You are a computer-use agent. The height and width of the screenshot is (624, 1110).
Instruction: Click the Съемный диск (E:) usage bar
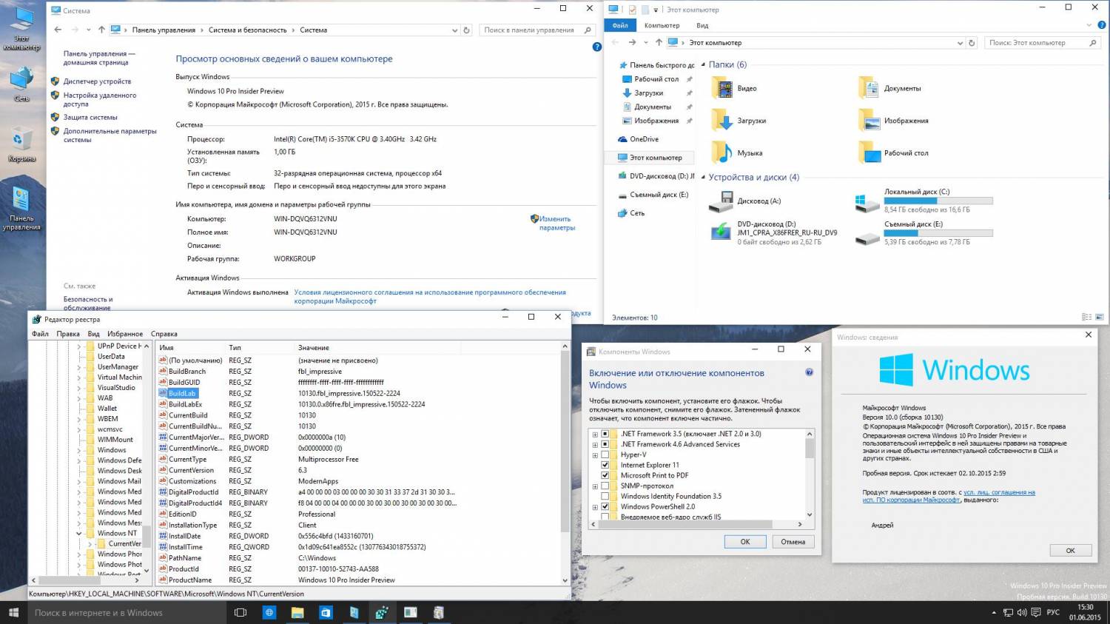point(938,233)
